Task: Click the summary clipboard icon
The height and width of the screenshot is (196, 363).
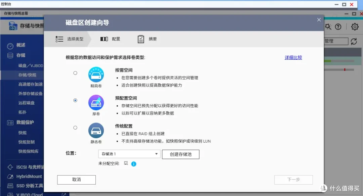Action: click(x=141, y=39)
